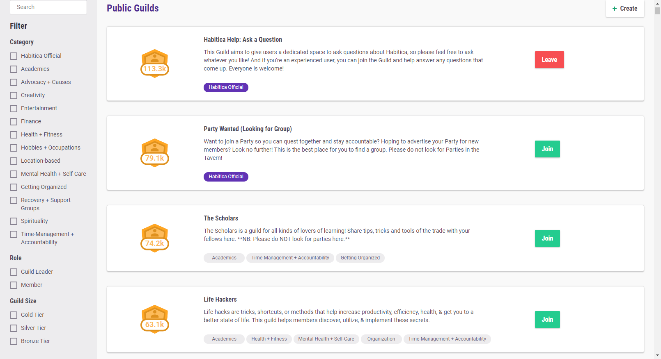Click the page scrollbar down arrow
Viewport: 661px width, 359px height.
(x=657, y=355)
